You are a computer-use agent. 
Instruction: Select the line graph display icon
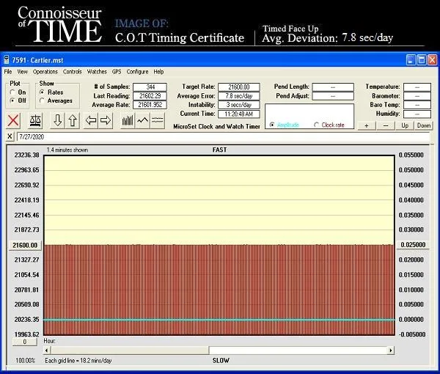pyautogui.click(x=142, y=121)
